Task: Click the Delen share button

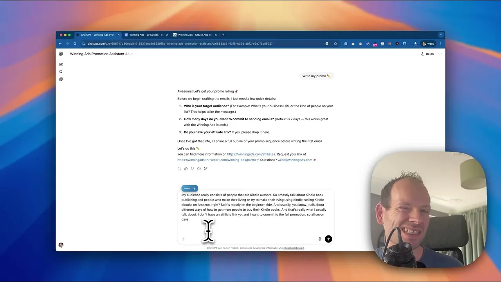Action: tap(427, 54)
